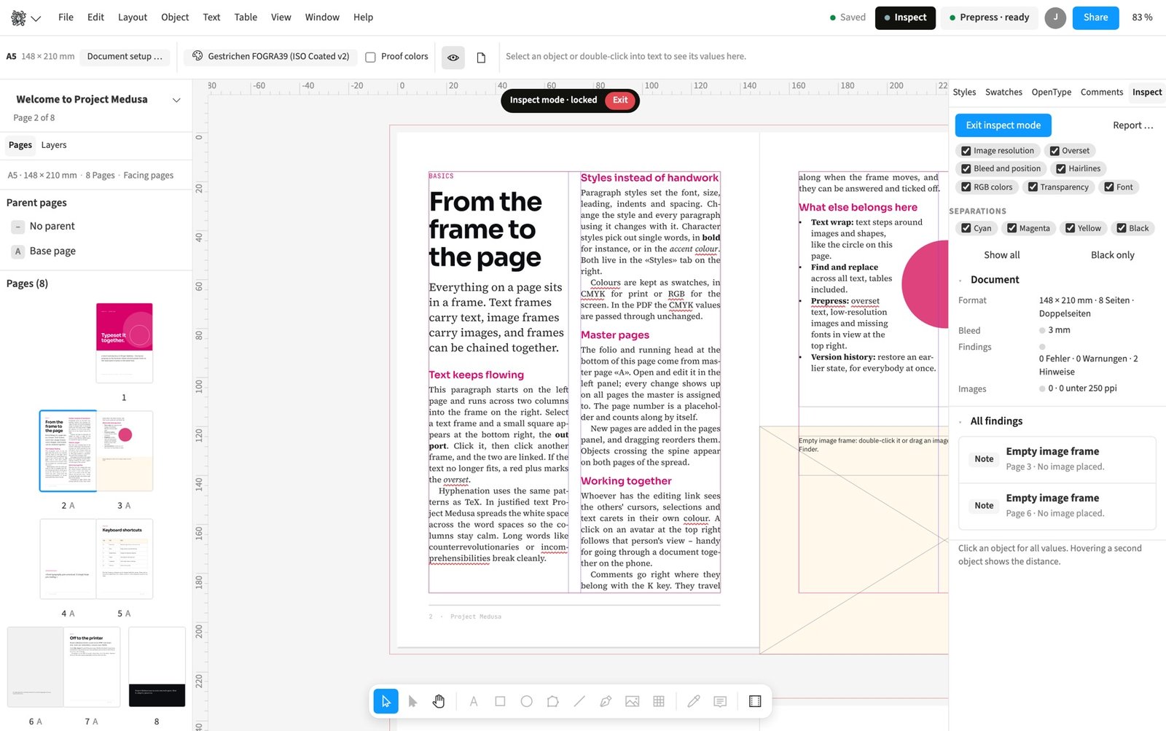Select the Comment tool
Viewport: 1166px width, 731px height.
click(x=720, y=701)
